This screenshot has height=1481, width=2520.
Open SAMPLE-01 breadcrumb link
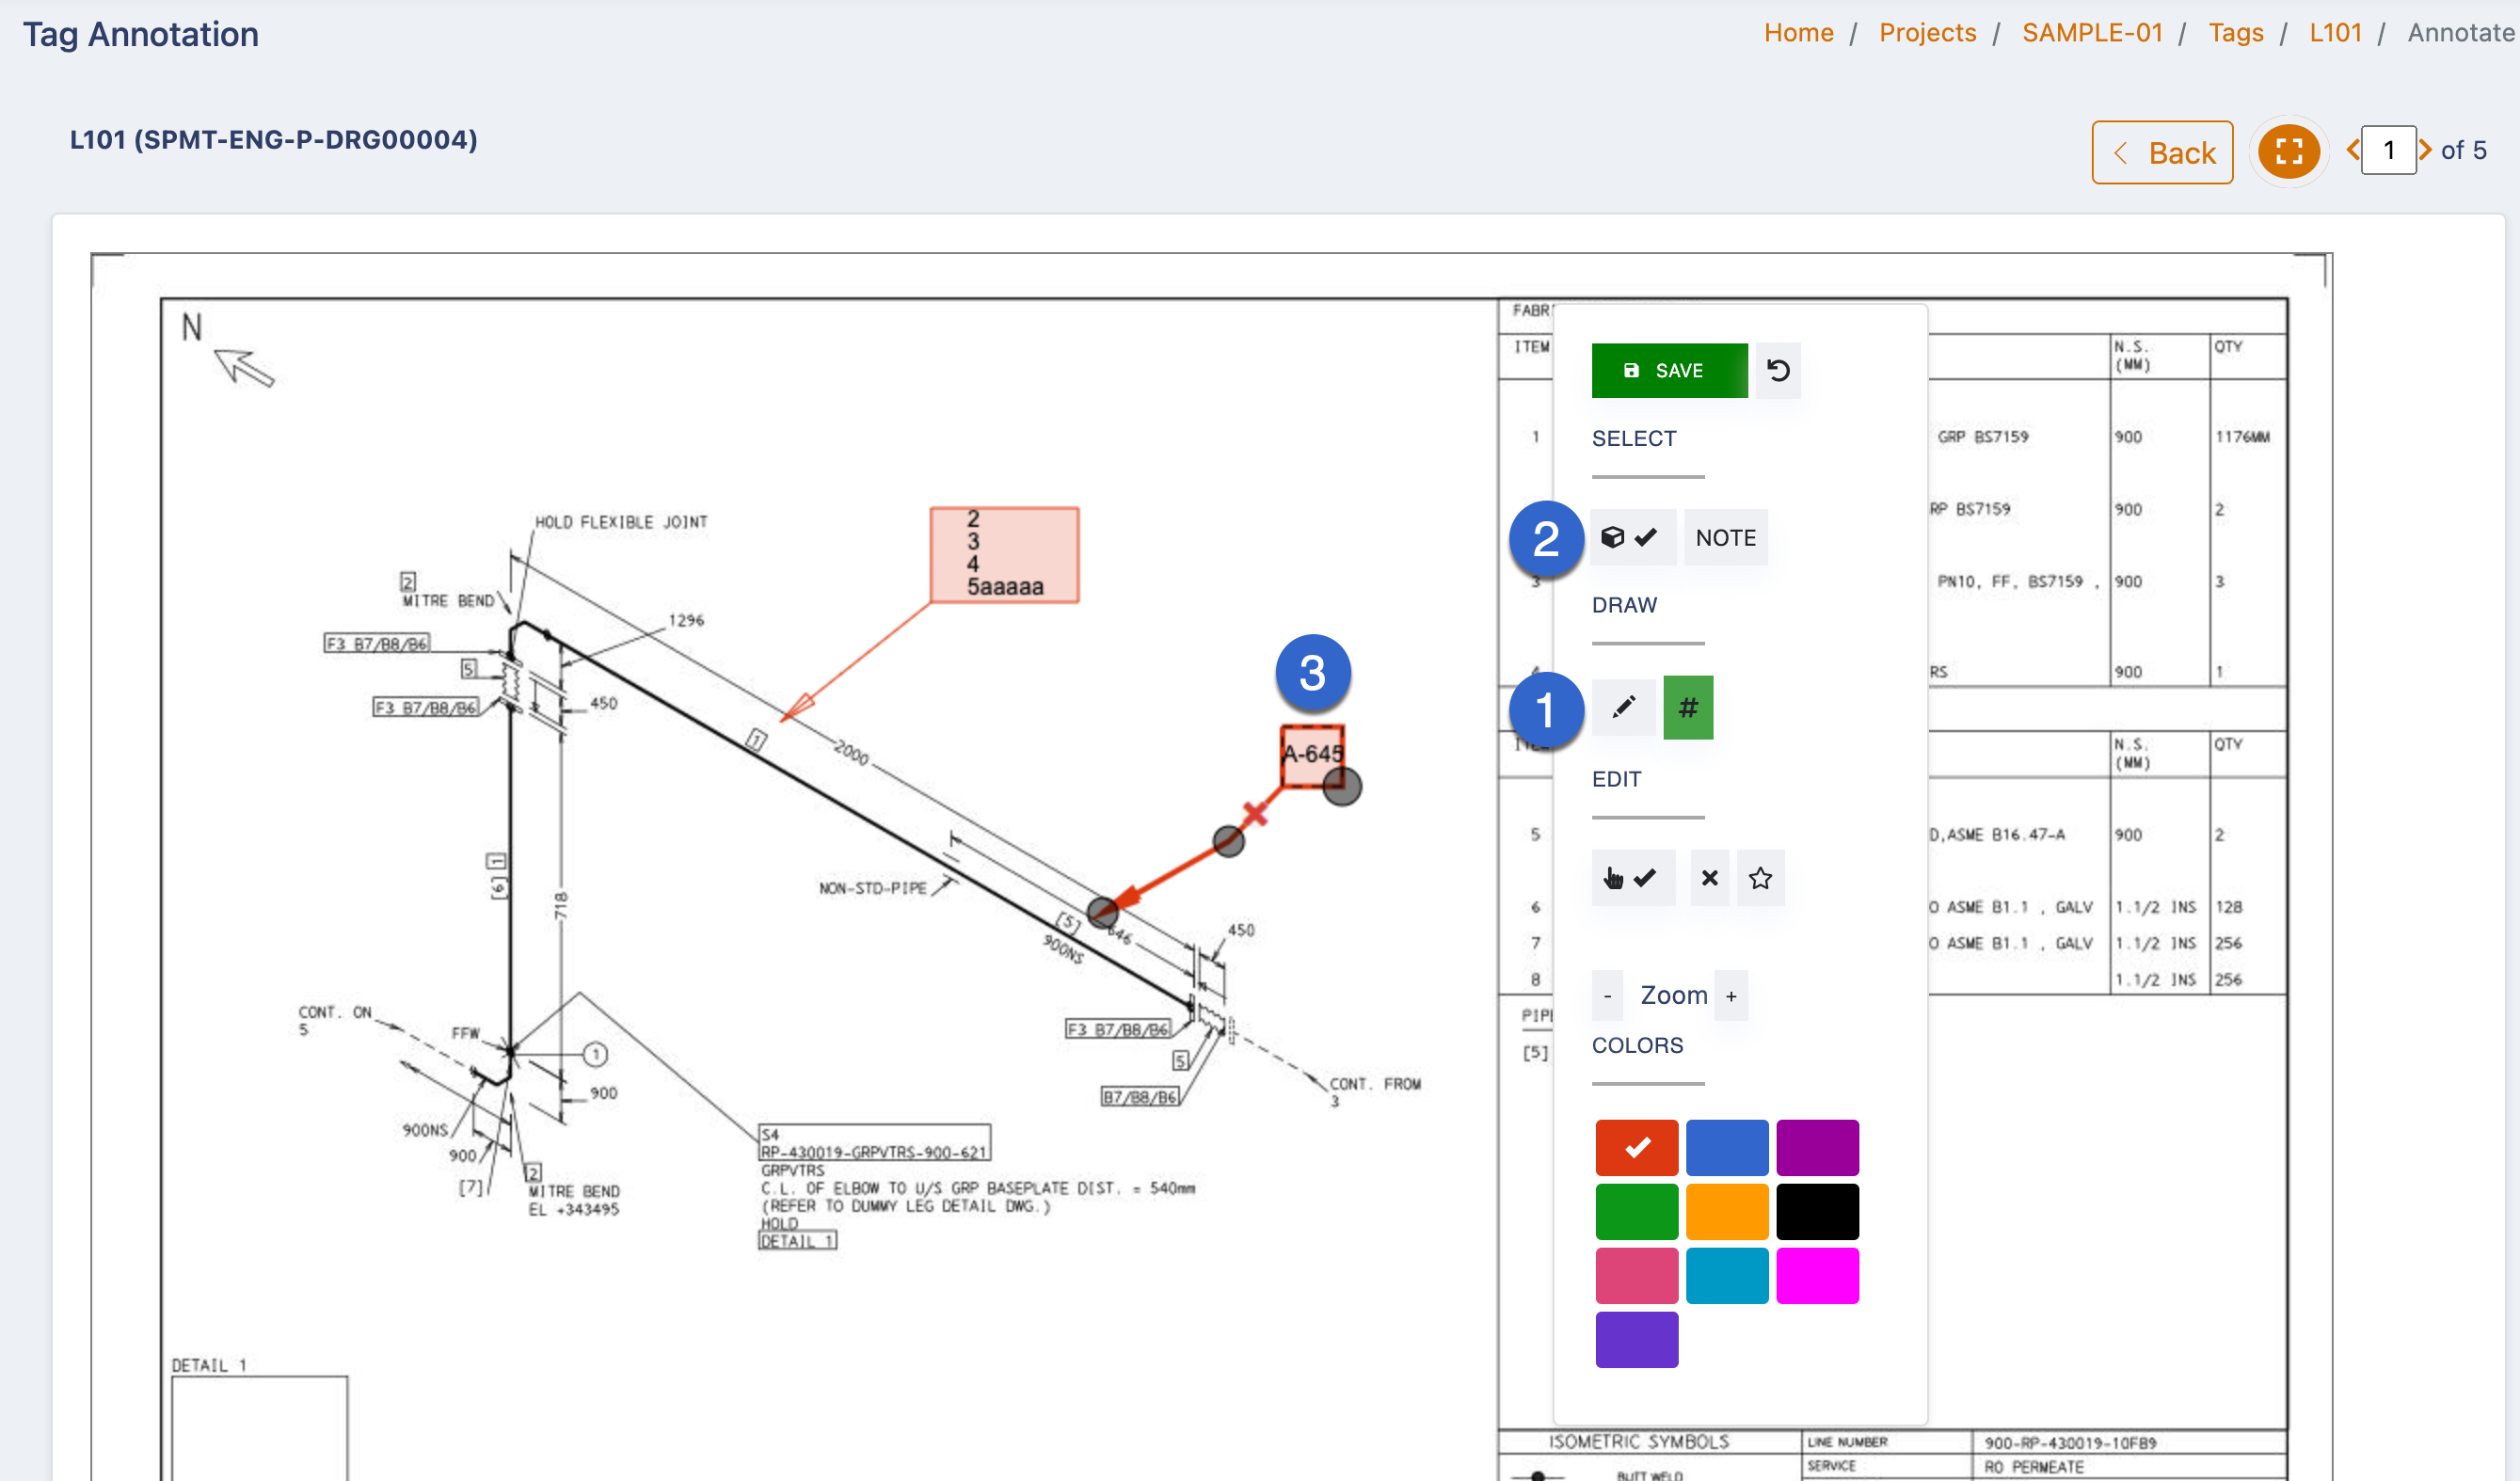[x=2092, y=33]
